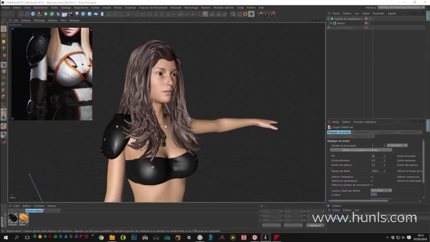Image resolution: width=430 pixels, height=242 pixels.
Task: Open the Interface layout dropdown
Action: point(401,8)
